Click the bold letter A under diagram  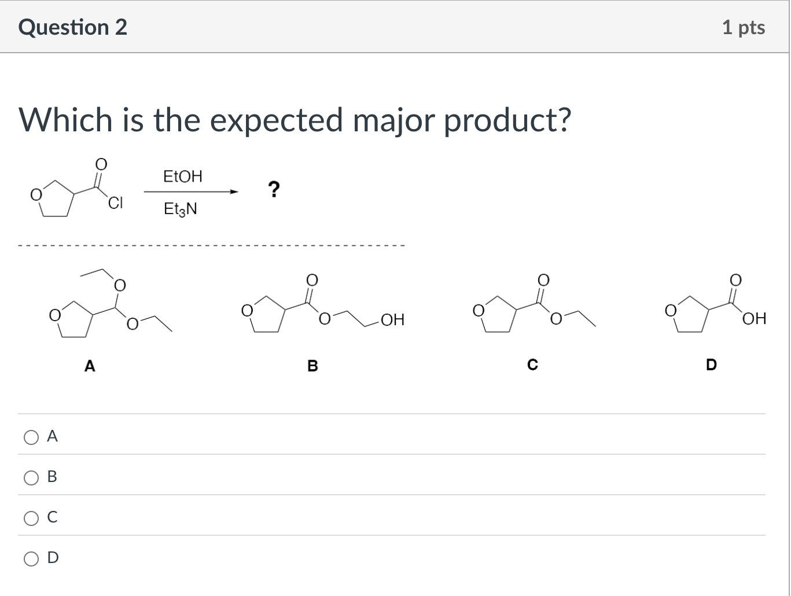pos(89,365)
